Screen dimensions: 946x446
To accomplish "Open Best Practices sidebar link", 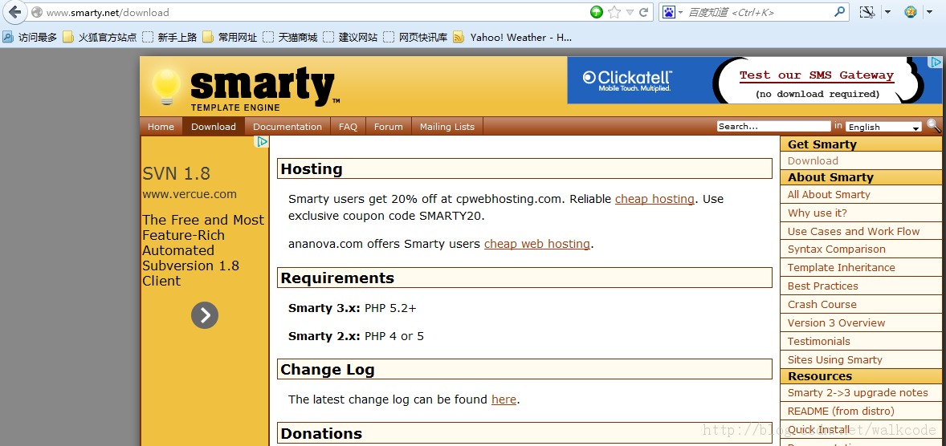I will pyautogui.click(x=823, y=286).
